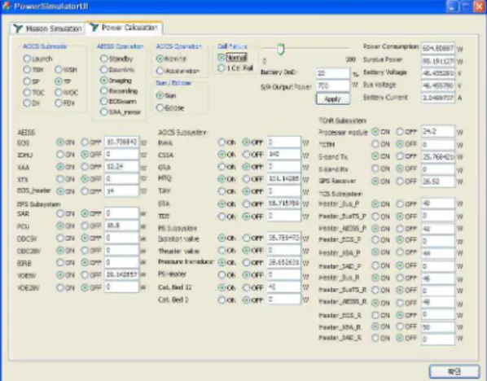The height and width of the screenshot is (381, 487).
Task: Set AEISS operation to Downlink
Action: pos(104,69)
